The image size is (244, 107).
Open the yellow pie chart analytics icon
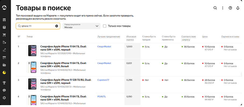4,72
